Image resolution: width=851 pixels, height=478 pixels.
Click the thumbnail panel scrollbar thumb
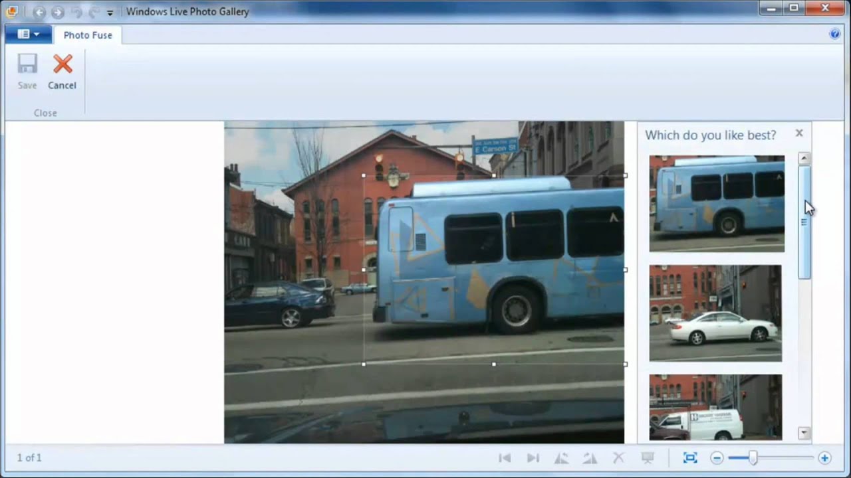(x=804, y=222)
